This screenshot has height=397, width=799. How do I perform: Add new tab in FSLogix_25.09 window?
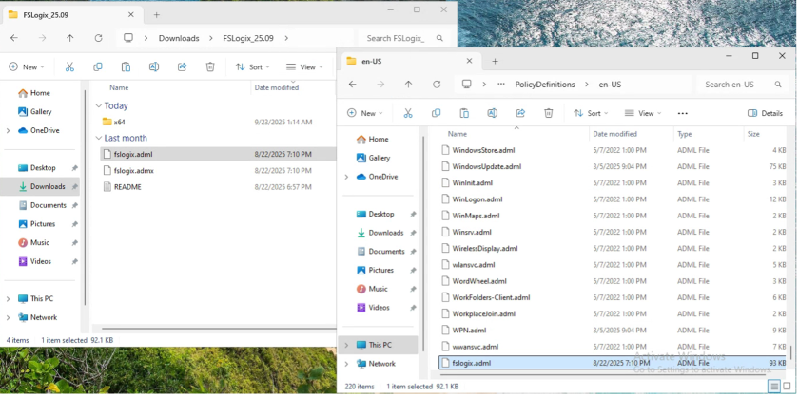pyautogui.click(x=156, y=15)
